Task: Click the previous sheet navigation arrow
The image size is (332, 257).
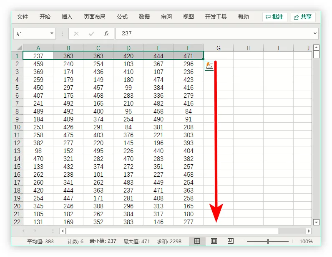Action: click(x=23, y=231)
